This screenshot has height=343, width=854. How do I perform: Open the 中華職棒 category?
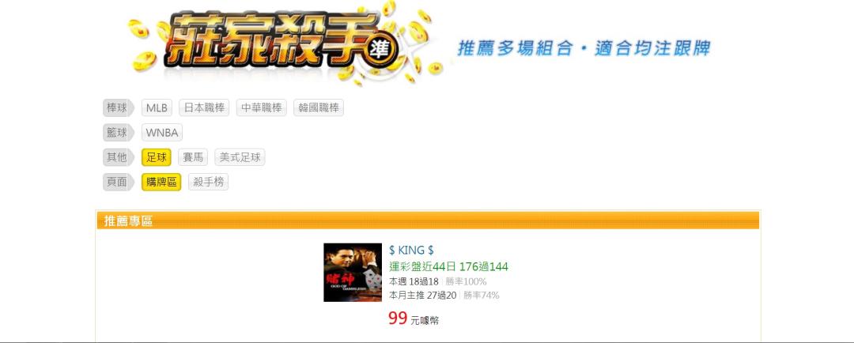click(x=262, y=107)
